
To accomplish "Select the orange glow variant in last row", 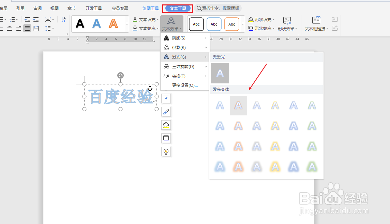I will pos(238,167).
